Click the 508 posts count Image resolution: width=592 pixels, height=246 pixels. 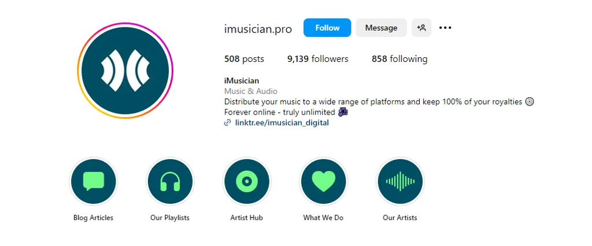point(244,59)
